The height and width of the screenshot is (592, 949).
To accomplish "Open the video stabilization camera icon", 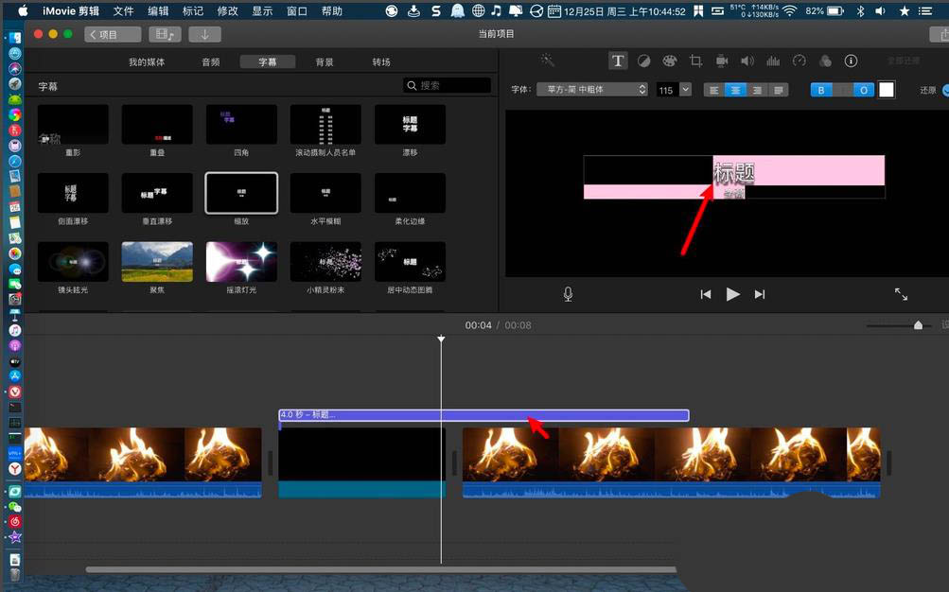I will pyautogui.click(x=721, y=61).
